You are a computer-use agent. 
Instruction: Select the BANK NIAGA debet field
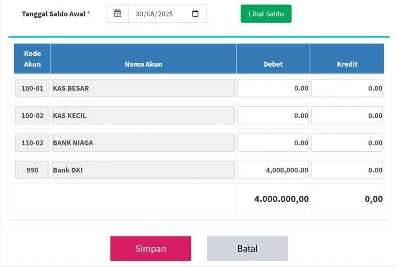(273, 143)
